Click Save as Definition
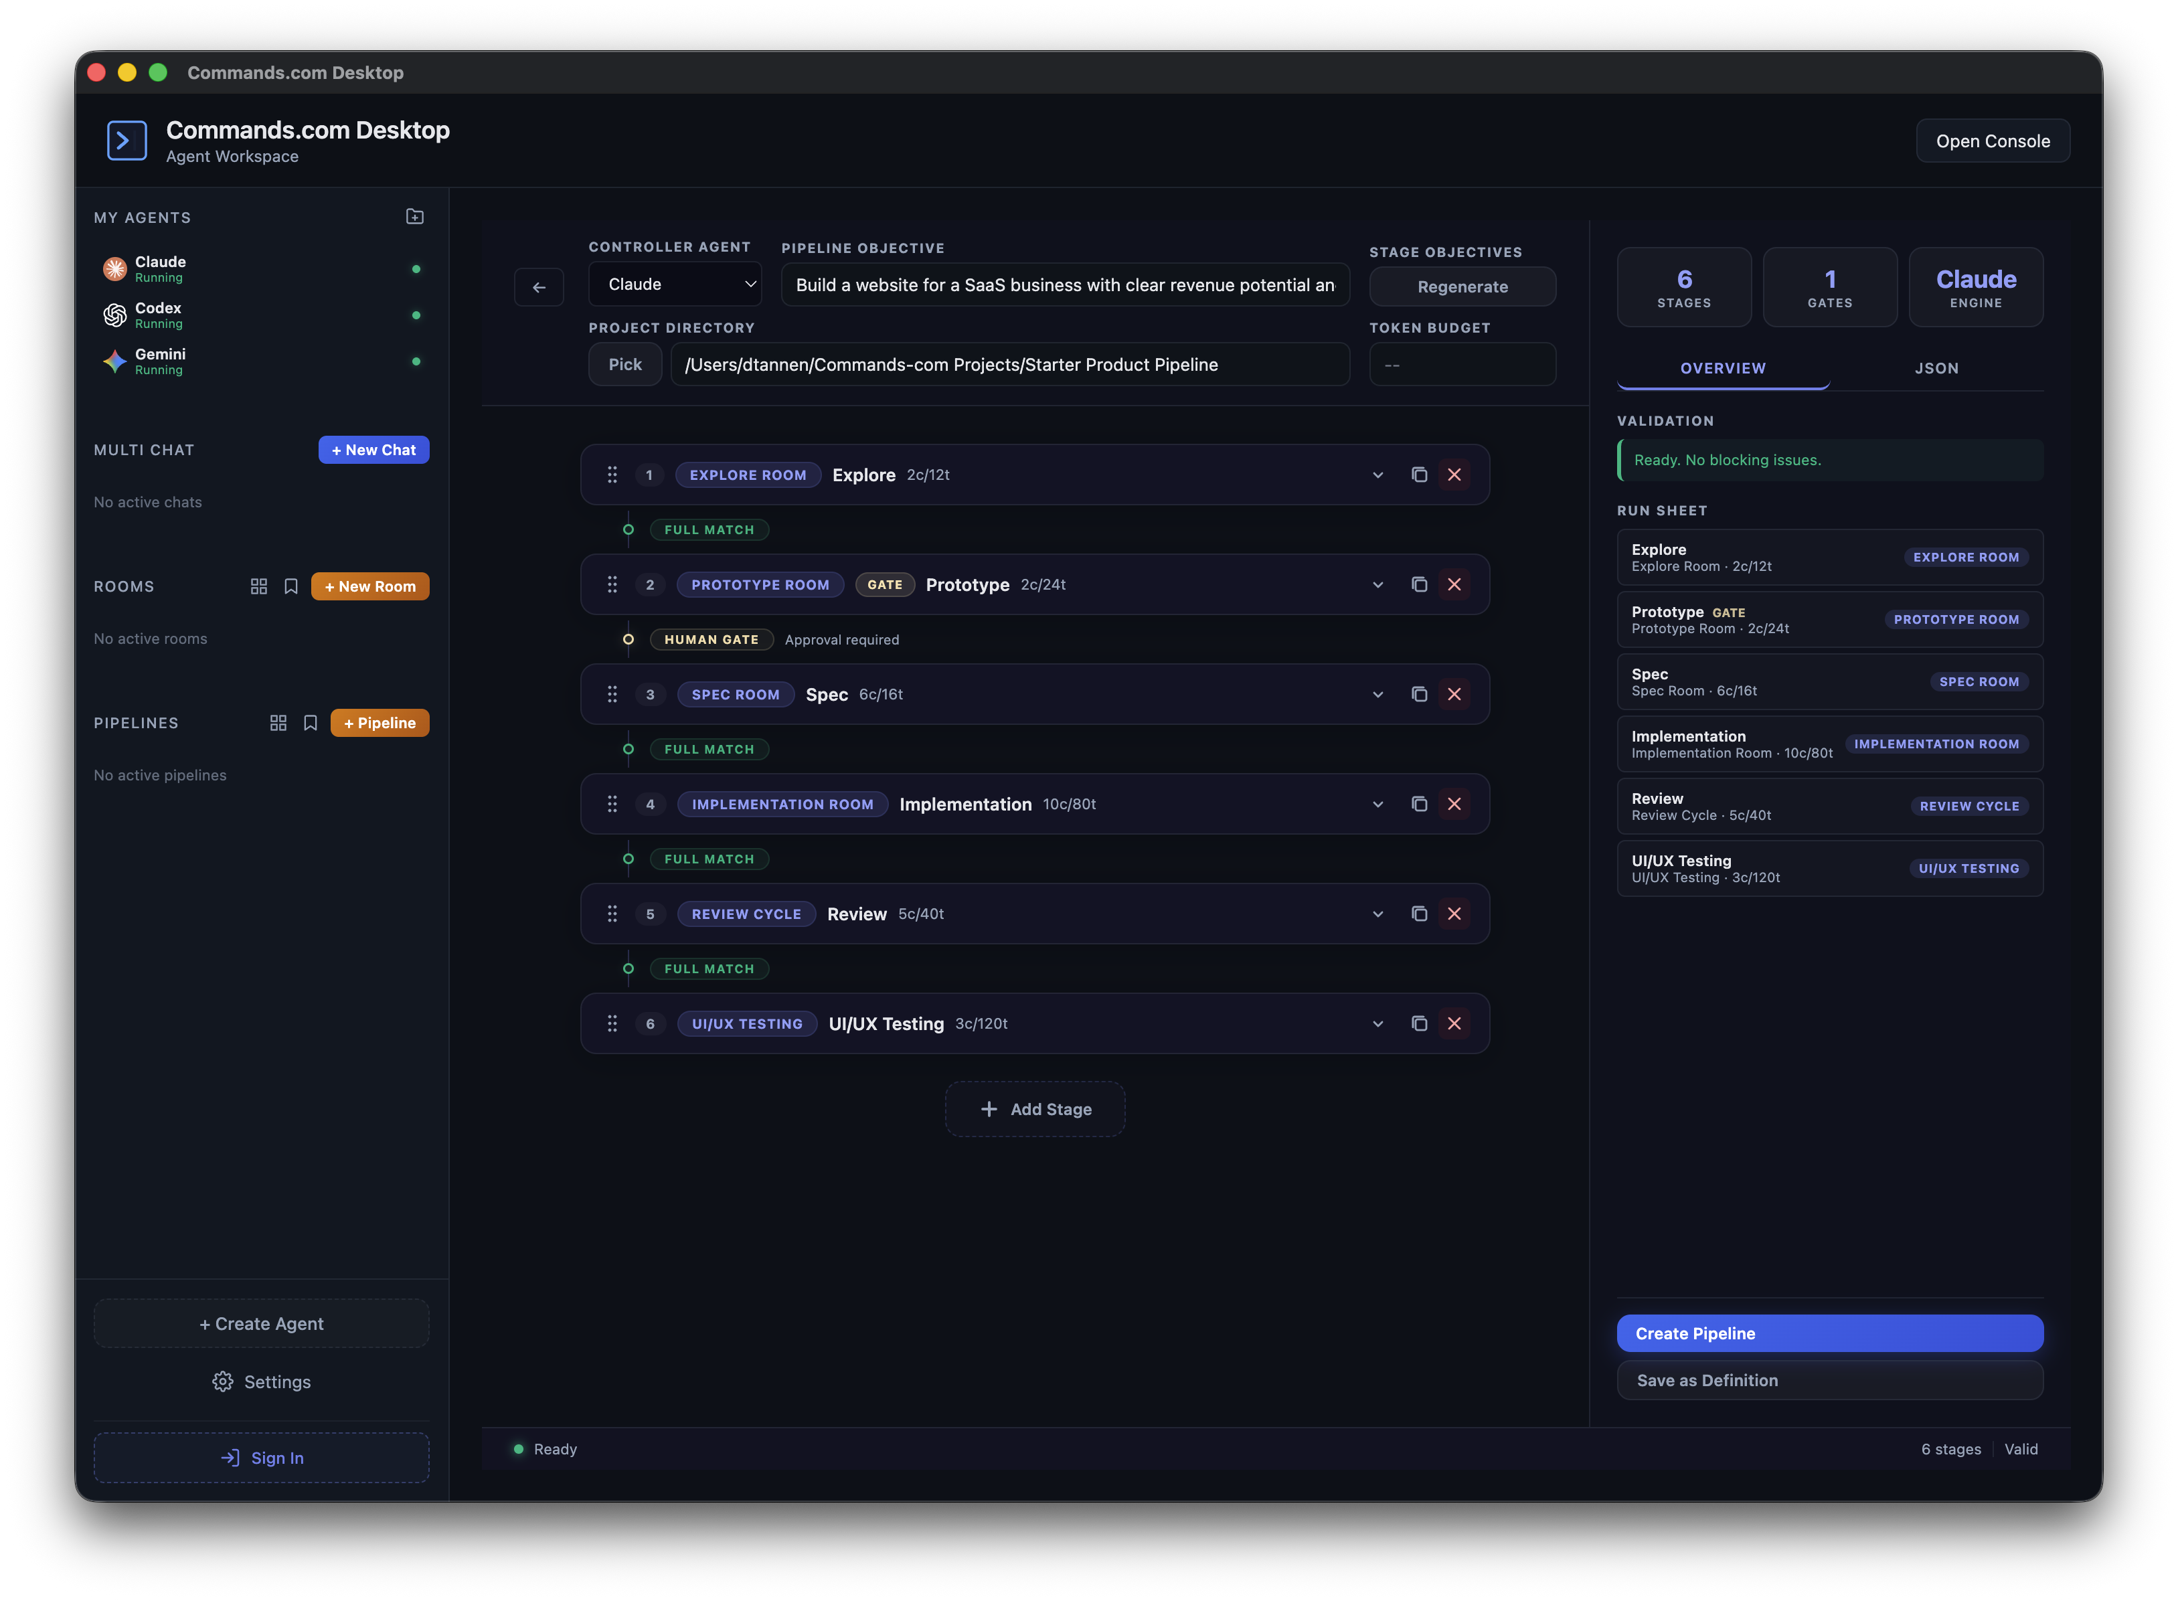Screen dimensions: 2178x1601 click(1830, 1380)
